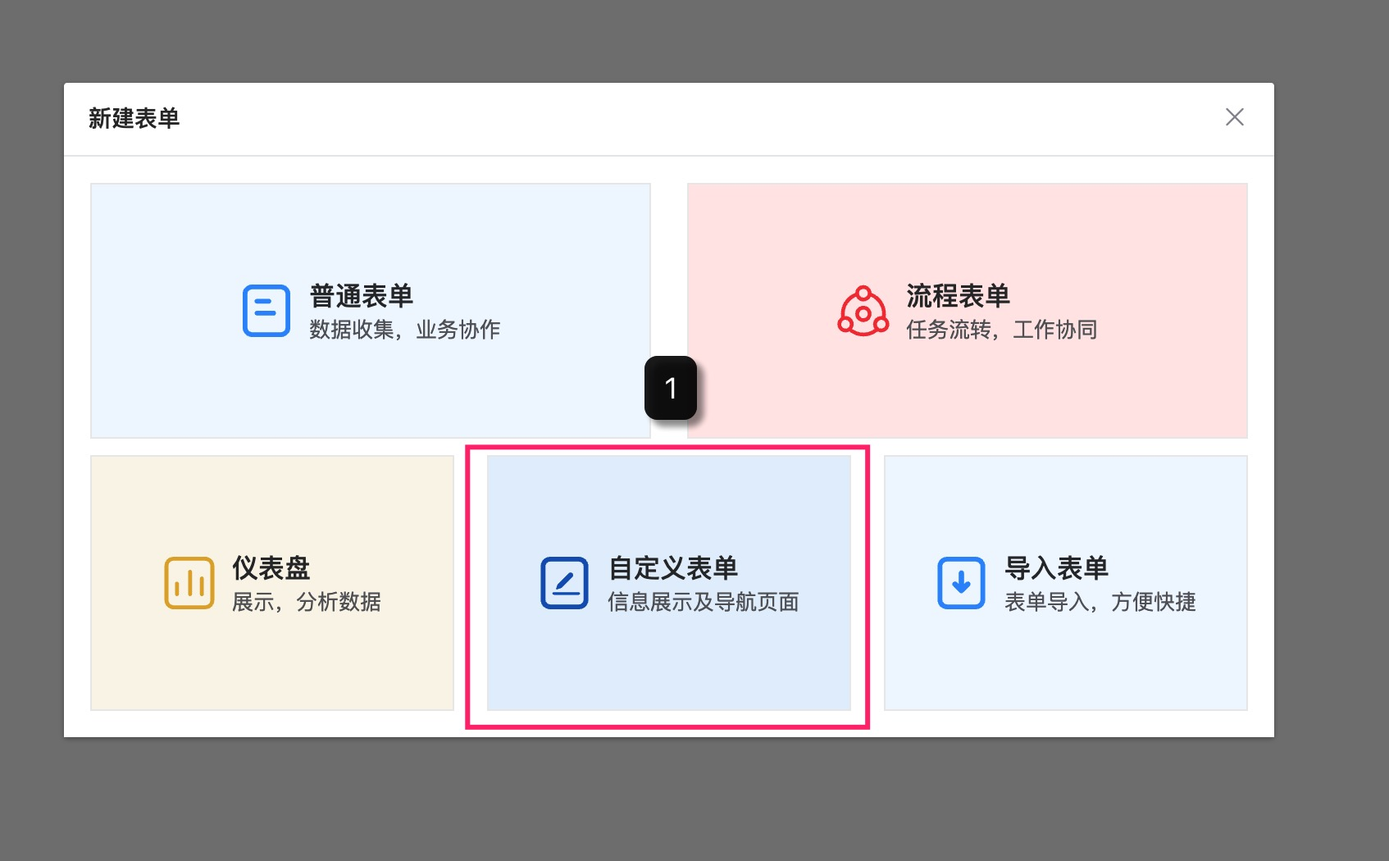Click the blue 普通表单 document icon
Viewport: 1389px width, 861px height.
tap(266, 311)
